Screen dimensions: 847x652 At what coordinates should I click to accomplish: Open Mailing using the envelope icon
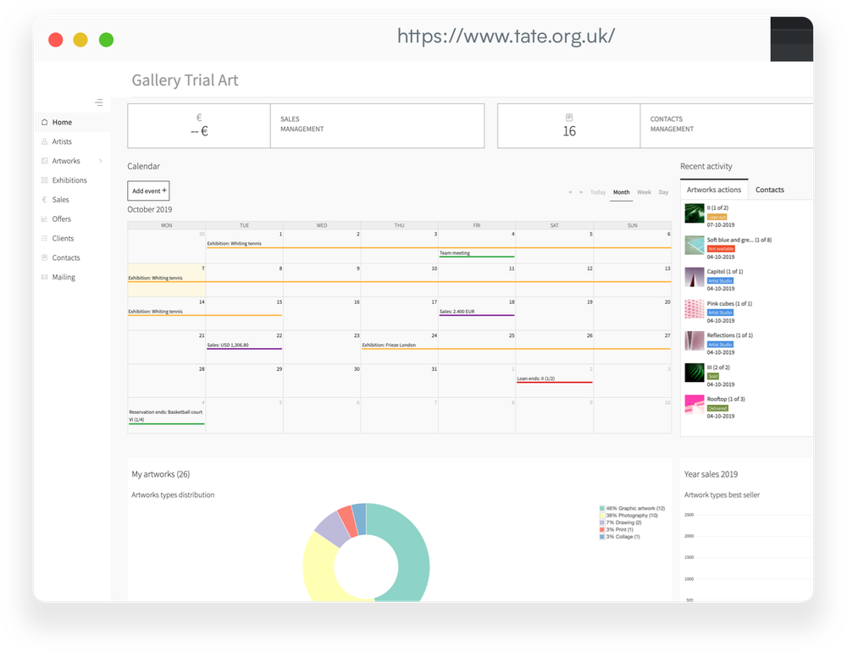[x=44, y=277]
